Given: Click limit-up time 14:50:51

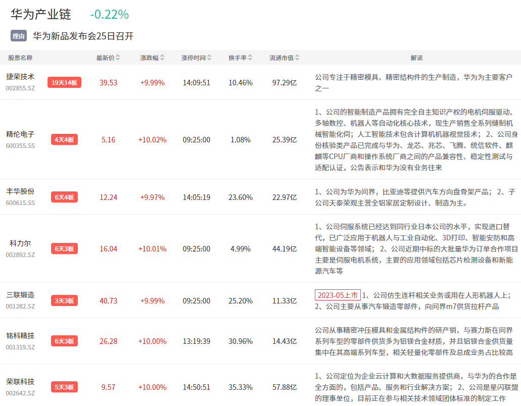Looking at the screenshot, I should pos(197,387).
